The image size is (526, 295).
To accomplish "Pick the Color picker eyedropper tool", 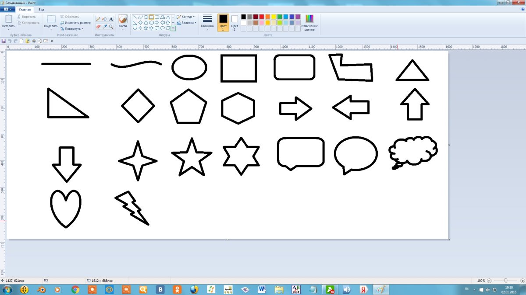I will [x=105, y=27].
